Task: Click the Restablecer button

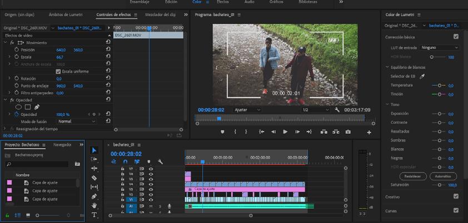Action: (413, 176)
